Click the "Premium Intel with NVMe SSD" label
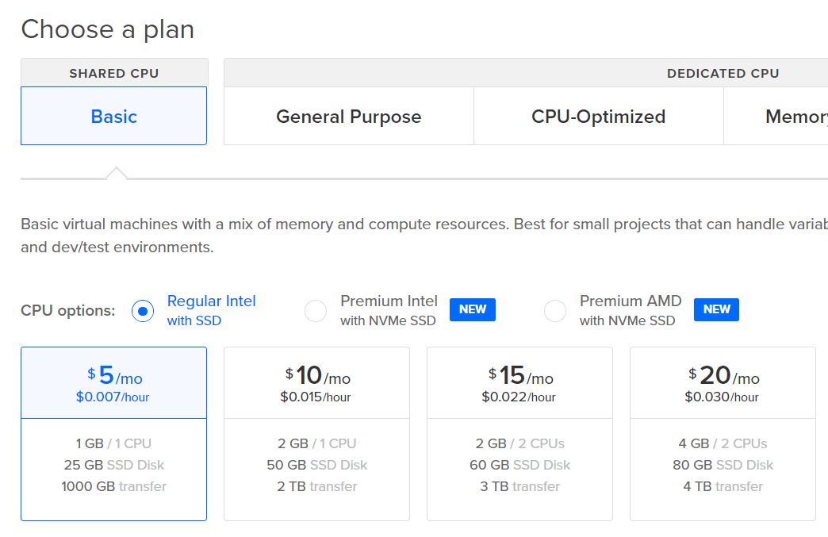The image size is (828, 537). (x=389, y=310)
